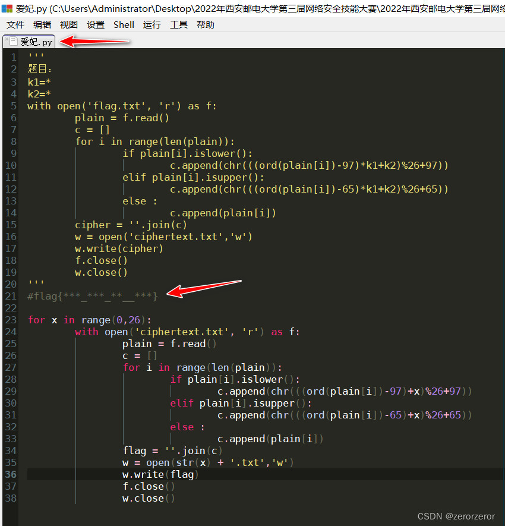Click the highlighted line w.write(flag)
The image size is (505, 526).
pos(160,475)
